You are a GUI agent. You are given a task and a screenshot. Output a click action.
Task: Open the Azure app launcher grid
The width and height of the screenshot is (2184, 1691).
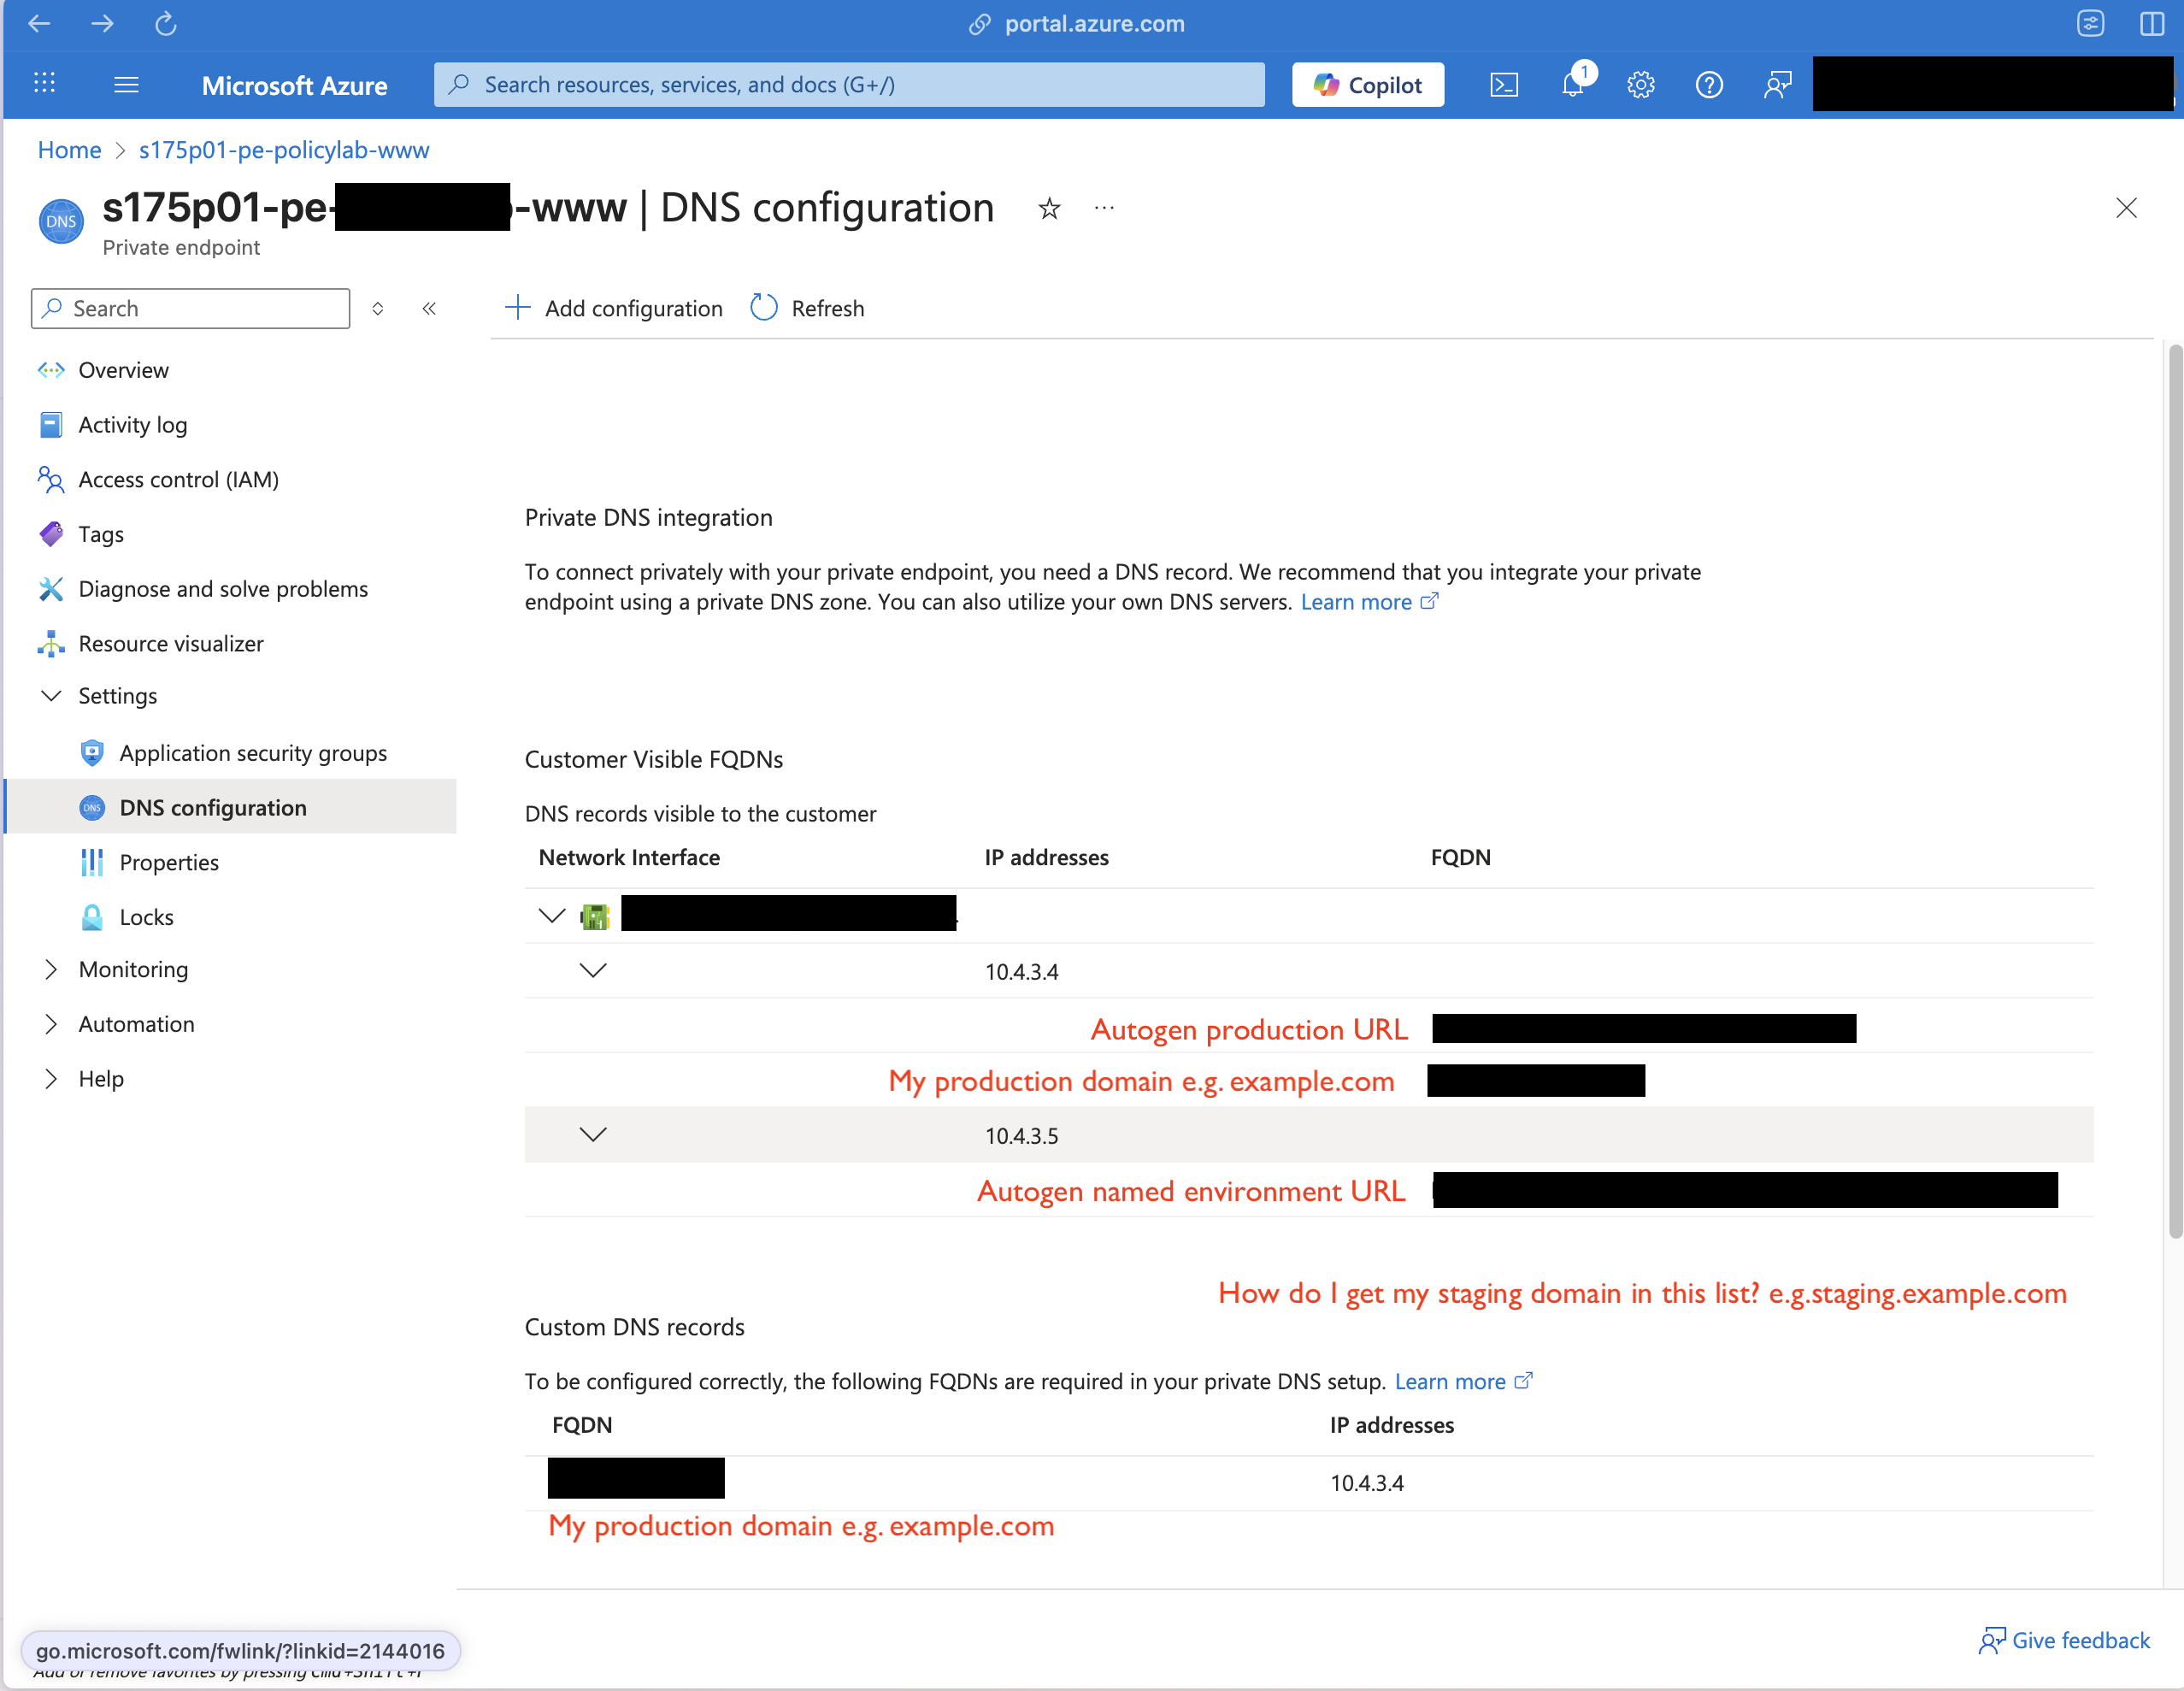coord(44,84)
